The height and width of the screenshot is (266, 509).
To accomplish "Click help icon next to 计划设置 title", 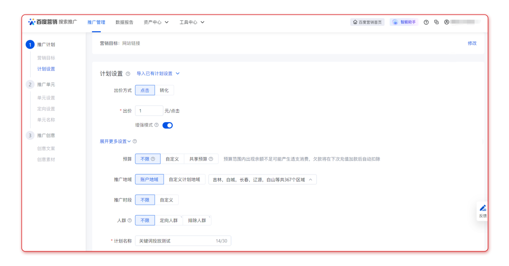I will [x=128, y=74].
